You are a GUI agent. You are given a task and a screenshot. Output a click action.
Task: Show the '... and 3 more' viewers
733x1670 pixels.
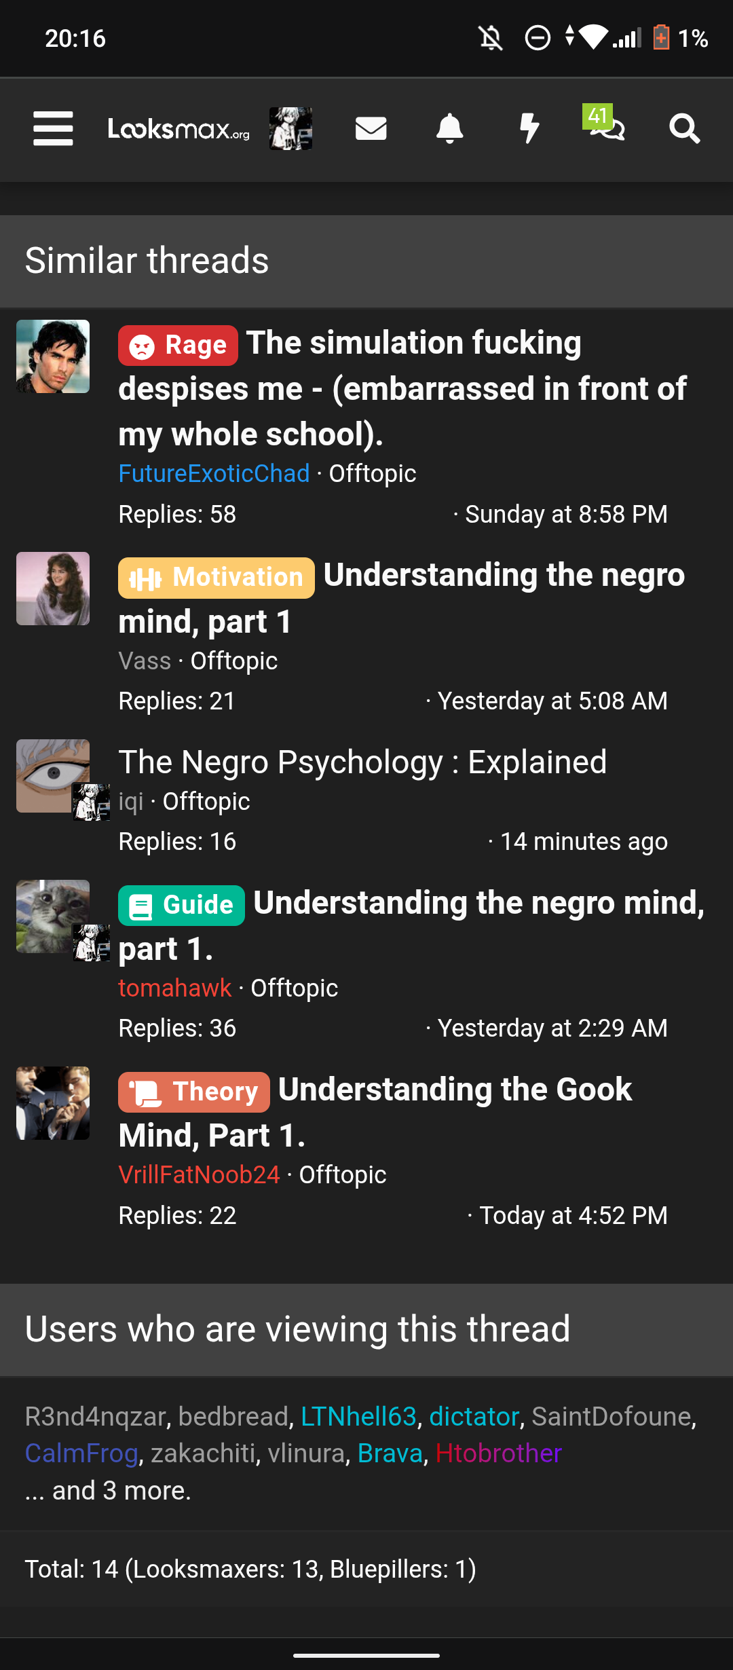pos(109,1491)
